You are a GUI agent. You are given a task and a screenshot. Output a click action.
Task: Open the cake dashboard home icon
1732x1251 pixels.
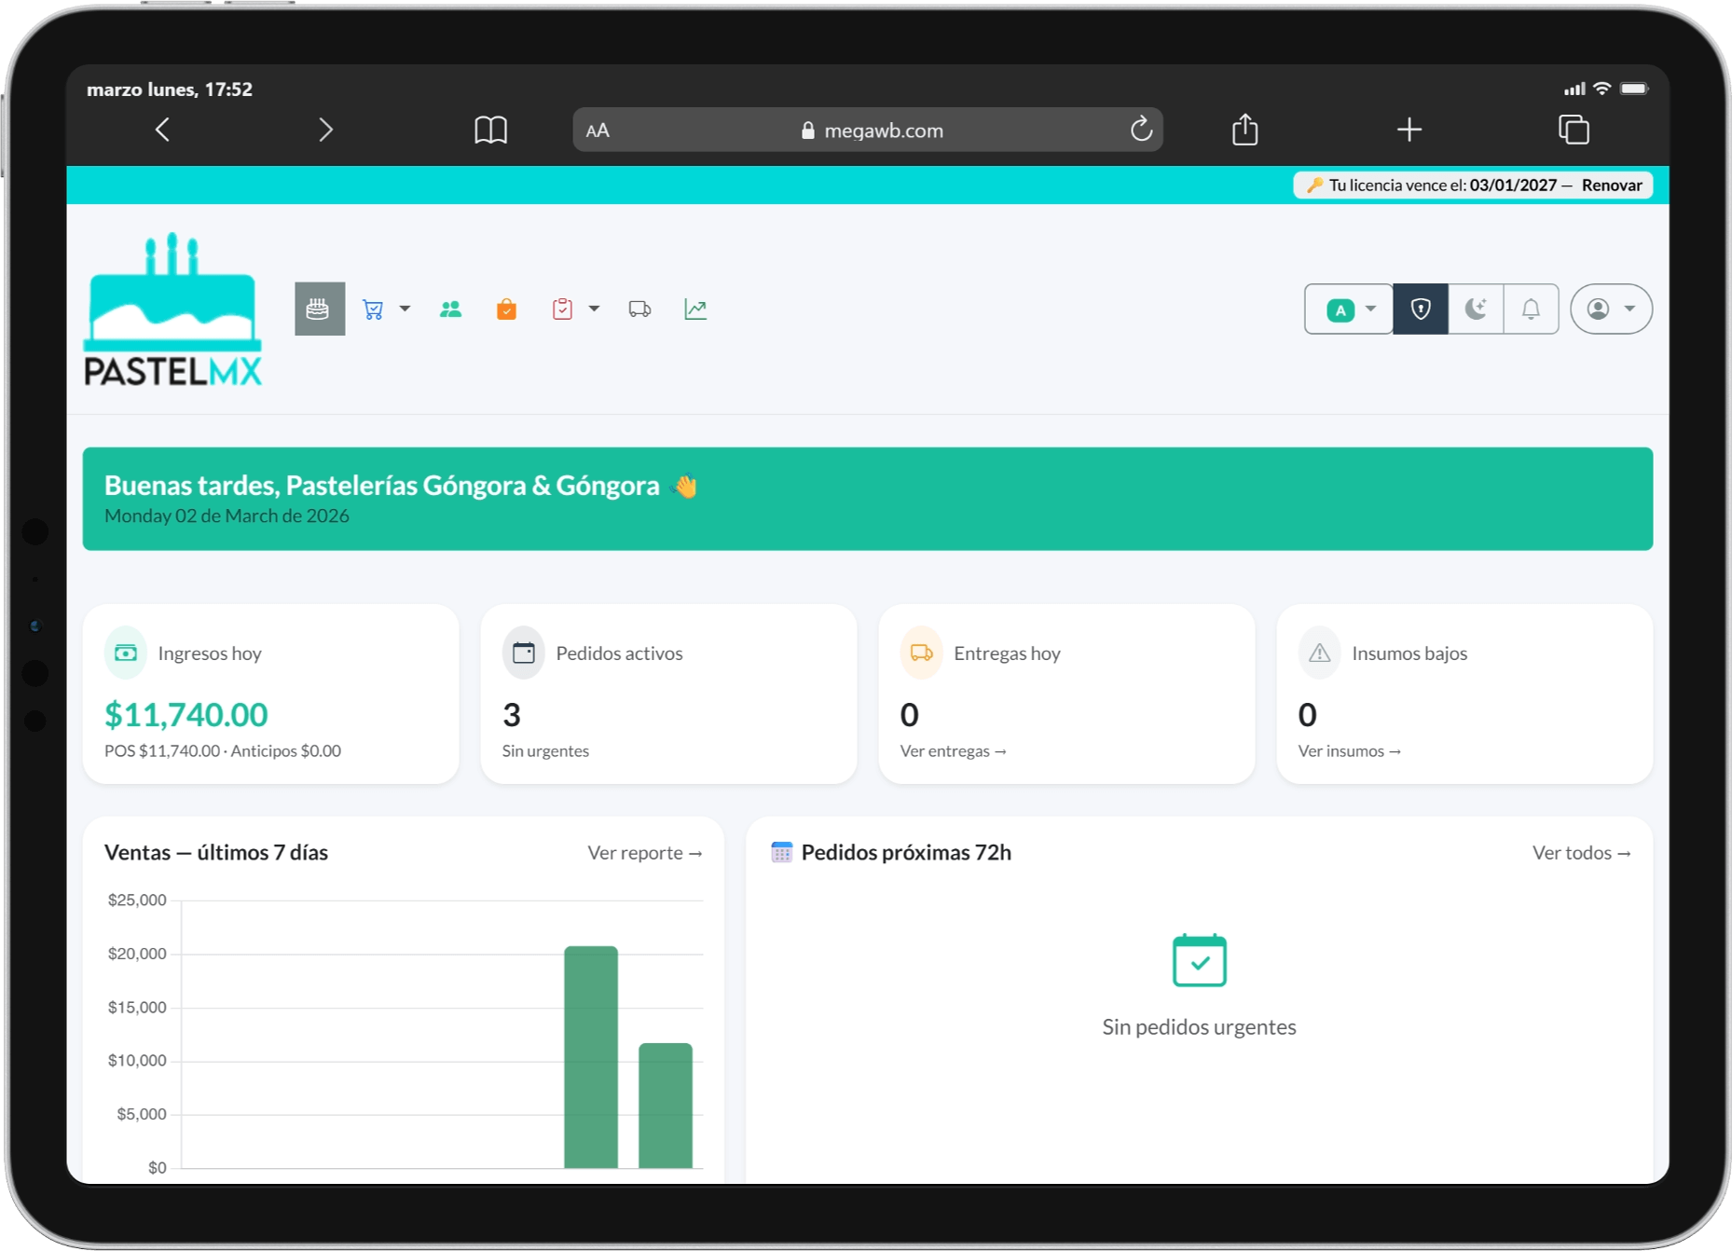[319, 309]
